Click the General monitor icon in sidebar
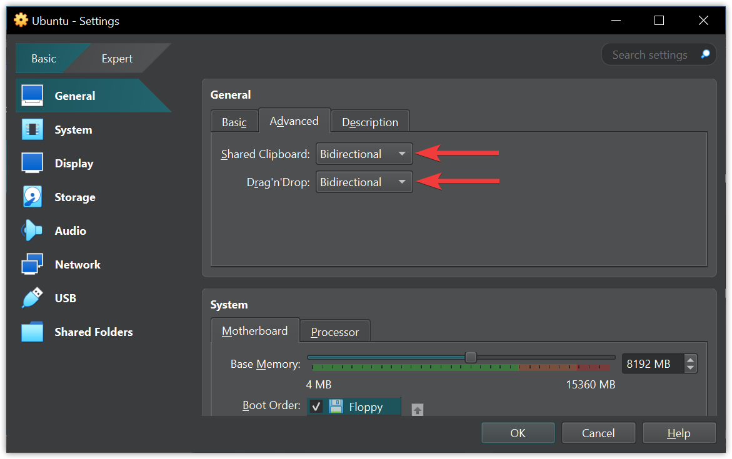732x459 pixels. [x=33, y=95]
